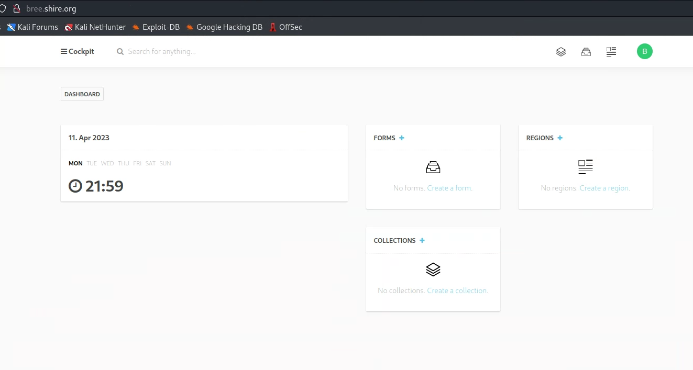Follow the 'Create a form' link
This screenshot has width=693, height=370.
[449, 188]
